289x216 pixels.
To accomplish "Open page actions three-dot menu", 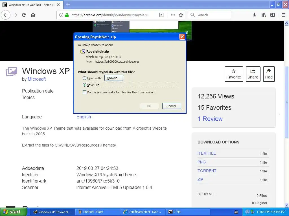I will pyautogui.click(x=173, y=15).
